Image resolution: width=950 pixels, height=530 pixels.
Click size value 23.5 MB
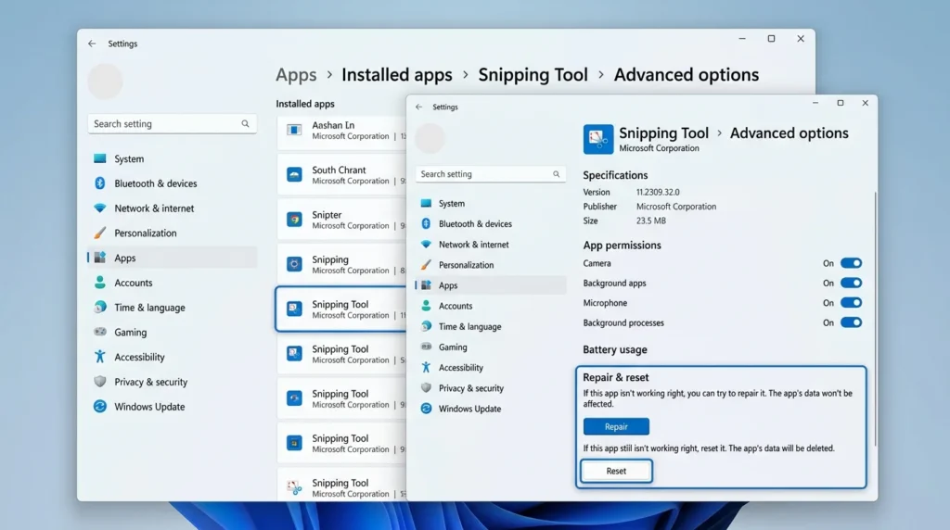pyautogui.click(x=650, y=221)
